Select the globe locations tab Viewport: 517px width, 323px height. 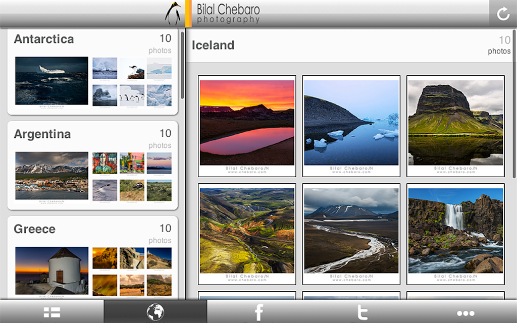click(x=156, y=312)
